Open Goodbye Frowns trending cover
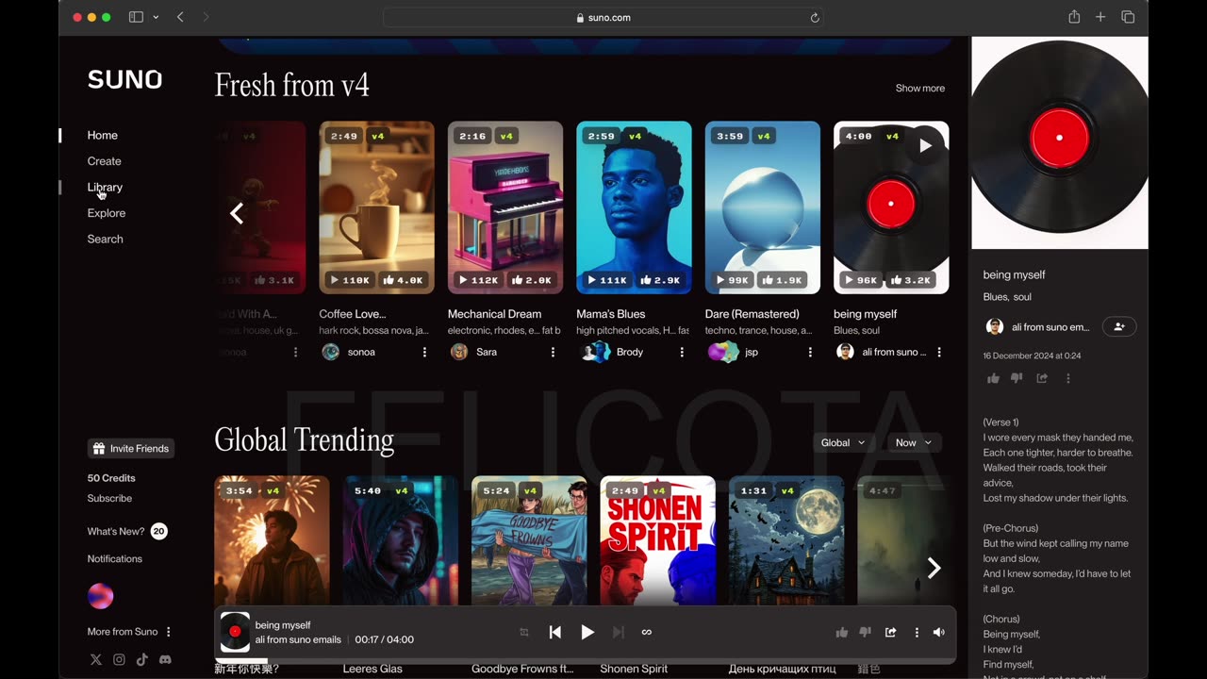Viewport: 1207px width, 679px height. [529, 540]
